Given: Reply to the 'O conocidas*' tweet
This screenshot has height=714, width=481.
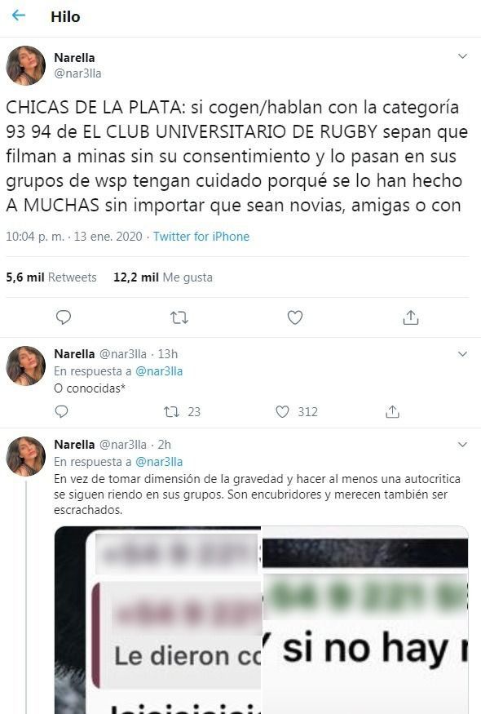Looking at the screenshot, I should coord(61,411).
